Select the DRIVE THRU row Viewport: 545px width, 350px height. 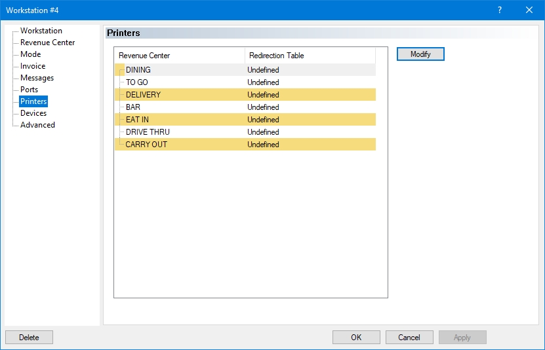(148, 132)
